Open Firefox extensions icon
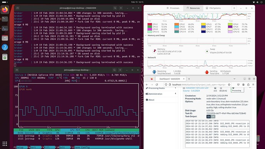265x149 pixels. pyautogui.click(x=248, y=84)
